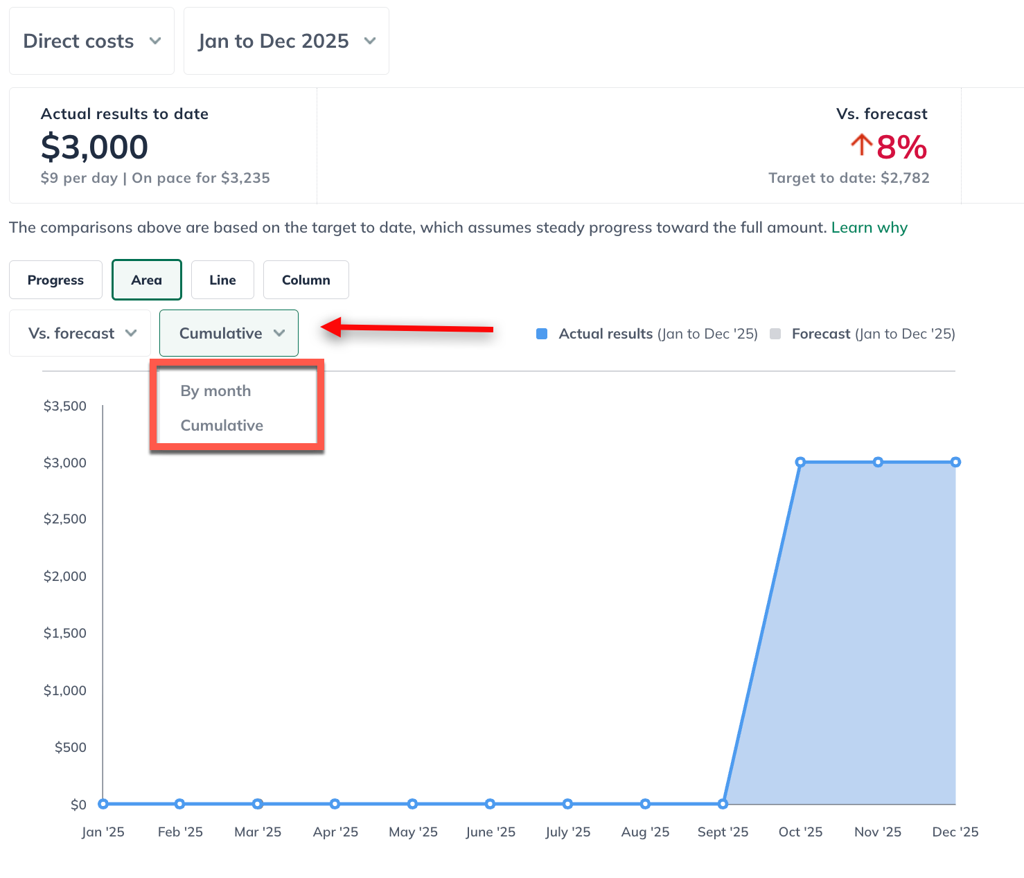Switch to the Line chart view
1024x878 pixels.
222,280
